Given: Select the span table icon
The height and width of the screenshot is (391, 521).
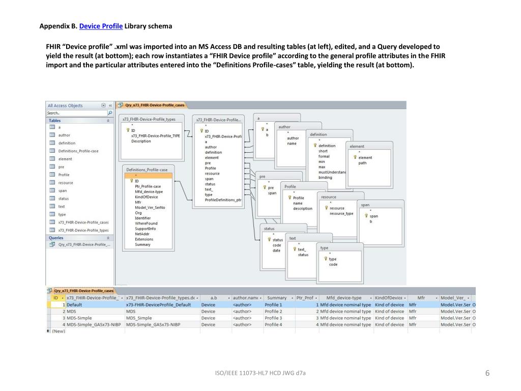Looking at the screenshot, I should pos(52,190).
